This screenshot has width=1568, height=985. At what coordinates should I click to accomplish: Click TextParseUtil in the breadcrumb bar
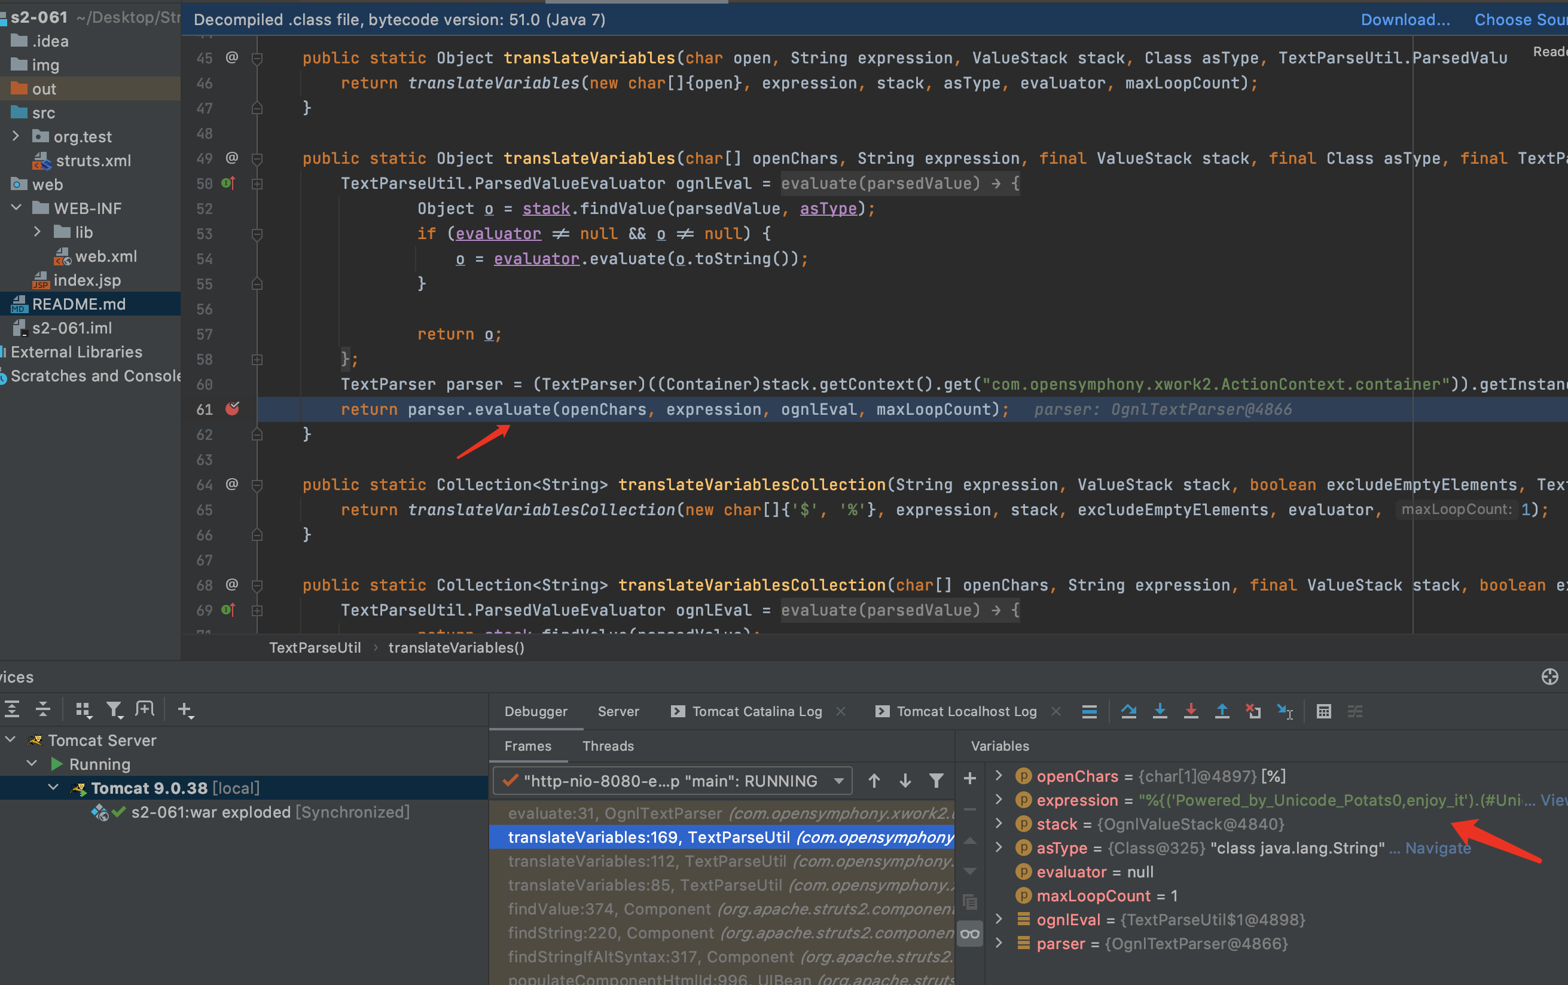coord(315,647)
